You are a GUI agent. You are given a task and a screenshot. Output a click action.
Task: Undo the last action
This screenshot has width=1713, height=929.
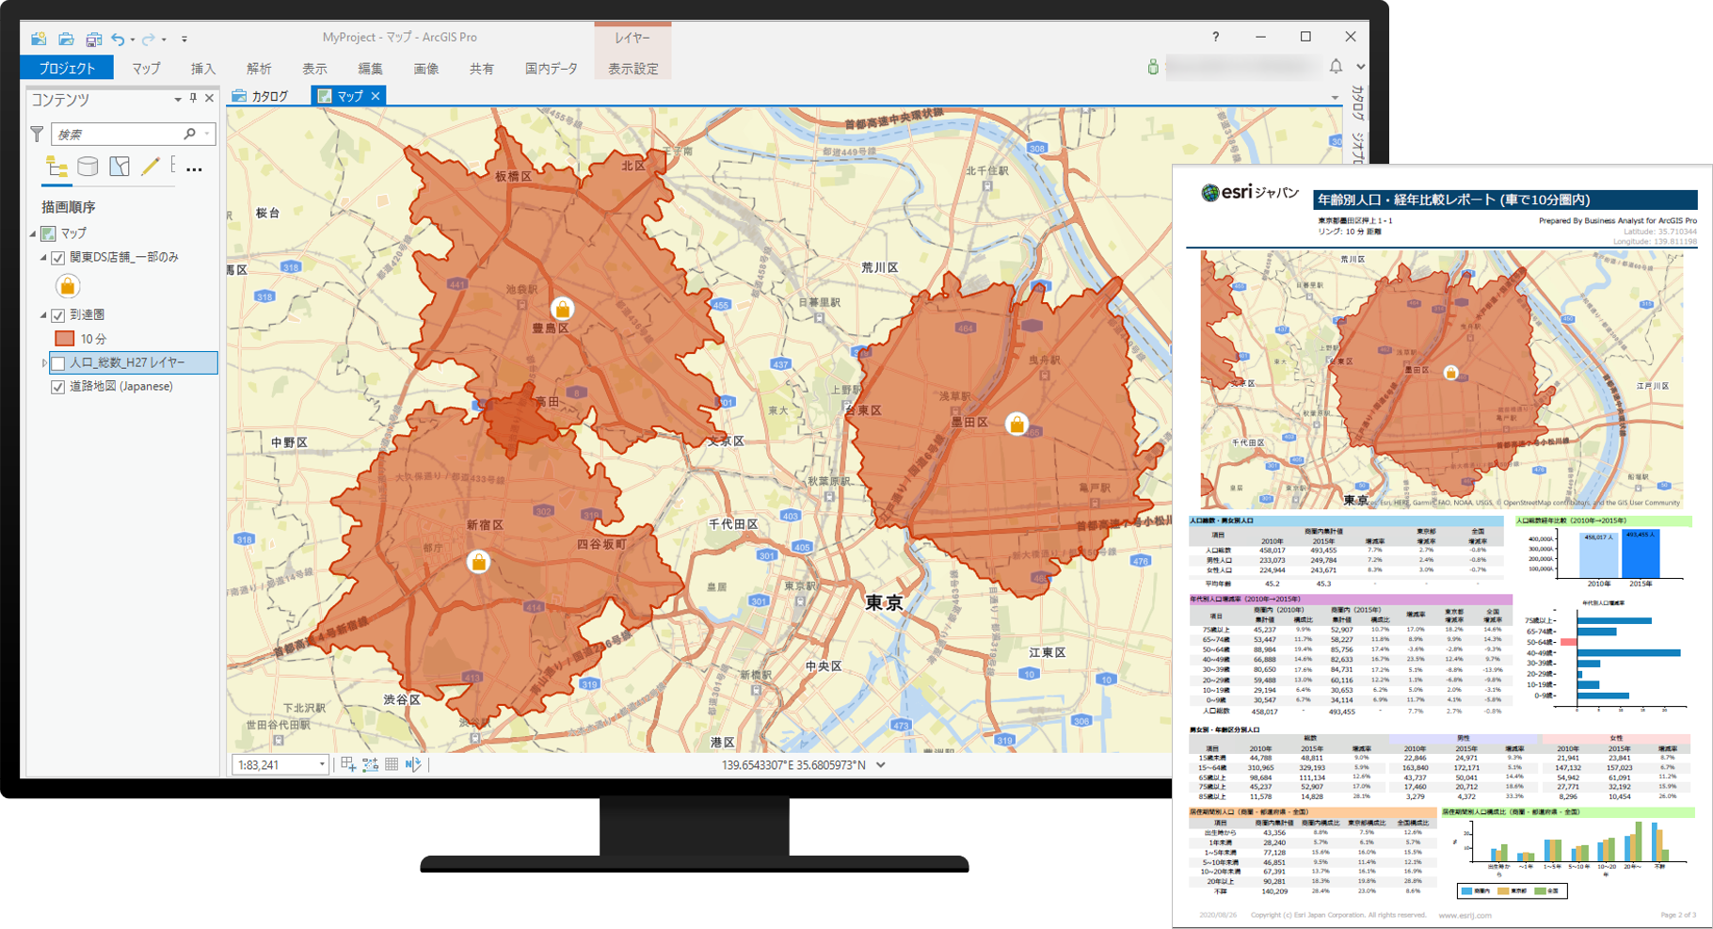pos(118,39)
